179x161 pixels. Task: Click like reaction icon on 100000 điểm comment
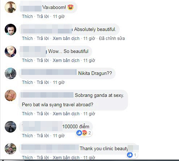(x=79, y=133)
